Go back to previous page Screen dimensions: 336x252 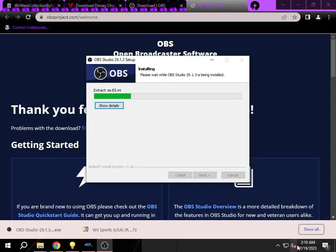click(7, 17)
